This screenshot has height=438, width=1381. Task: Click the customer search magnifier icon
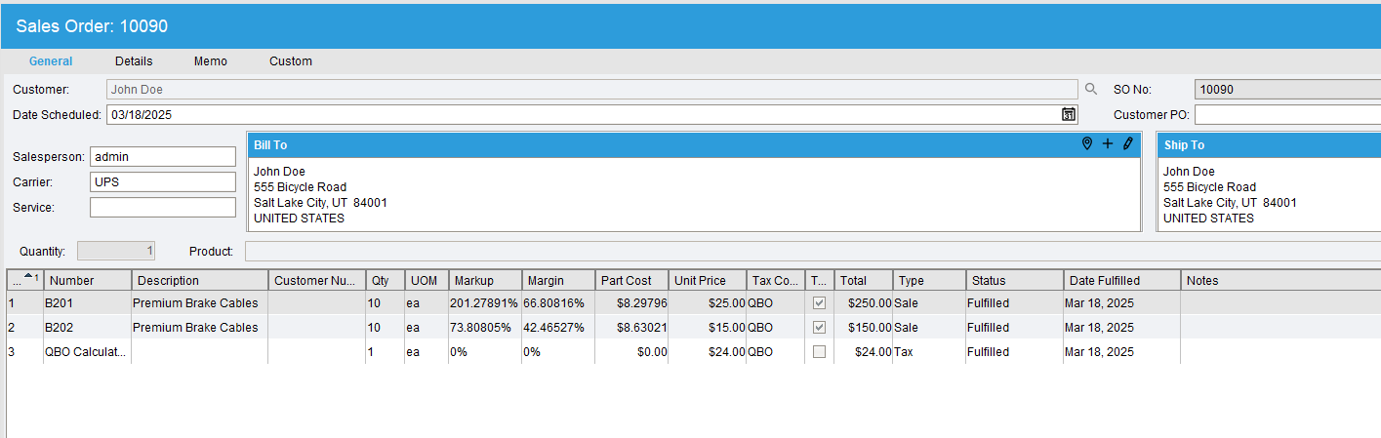pyautogui.click(x=1091, y=89)
